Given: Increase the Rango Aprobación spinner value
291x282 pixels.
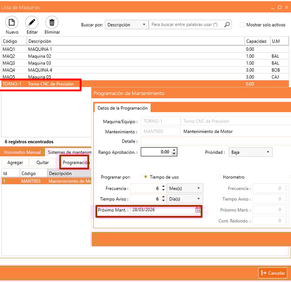Looking at the screenshot, I should point(174,150).
